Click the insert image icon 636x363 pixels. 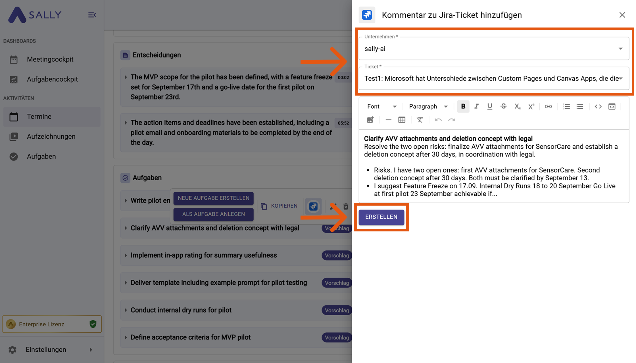coord(370,120)
